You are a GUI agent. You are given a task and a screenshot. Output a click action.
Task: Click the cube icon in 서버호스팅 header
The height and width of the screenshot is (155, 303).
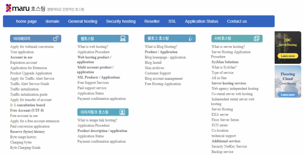coord(257,38)
